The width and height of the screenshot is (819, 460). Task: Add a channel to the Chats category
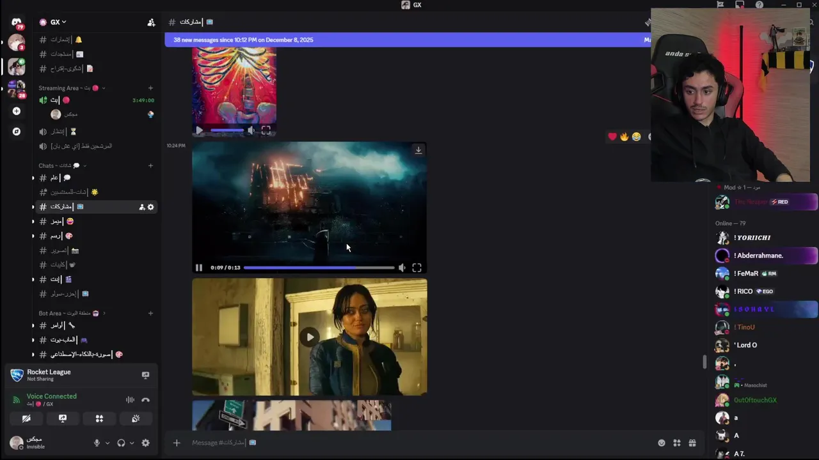pos(150,165)
